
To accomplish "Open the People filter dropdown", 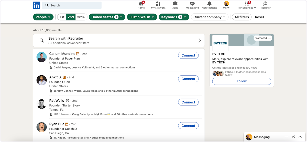I will [x=43, y=17].
